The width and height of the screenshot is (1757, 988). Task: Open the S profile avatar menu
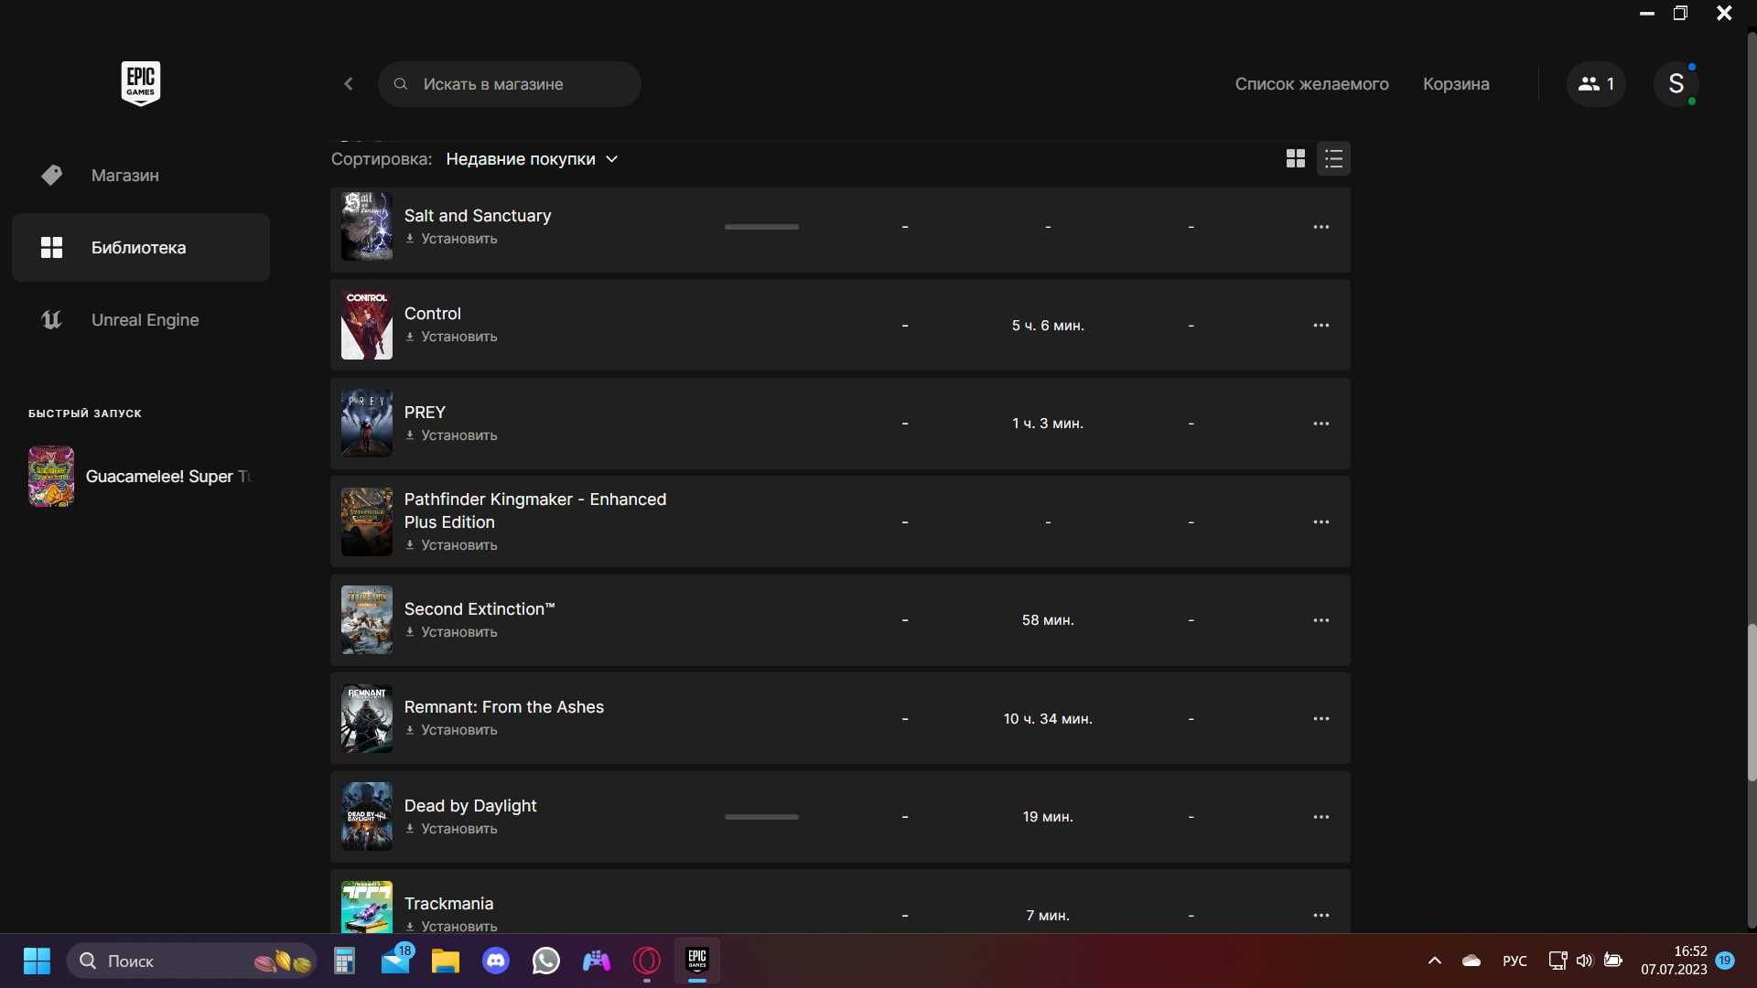(1676, 84)
